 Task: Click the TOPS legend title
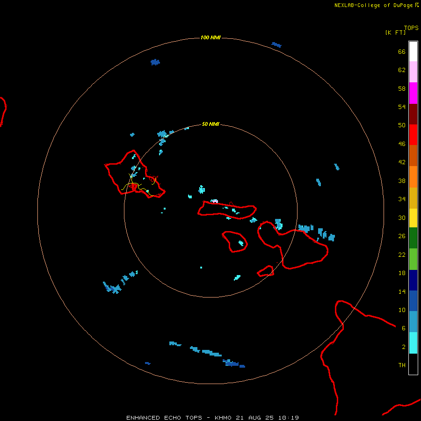[411, 28]
